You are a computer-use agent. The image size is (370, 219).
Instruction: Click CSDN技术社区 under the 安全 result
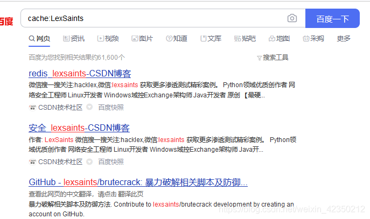click(x=60, y=162)
